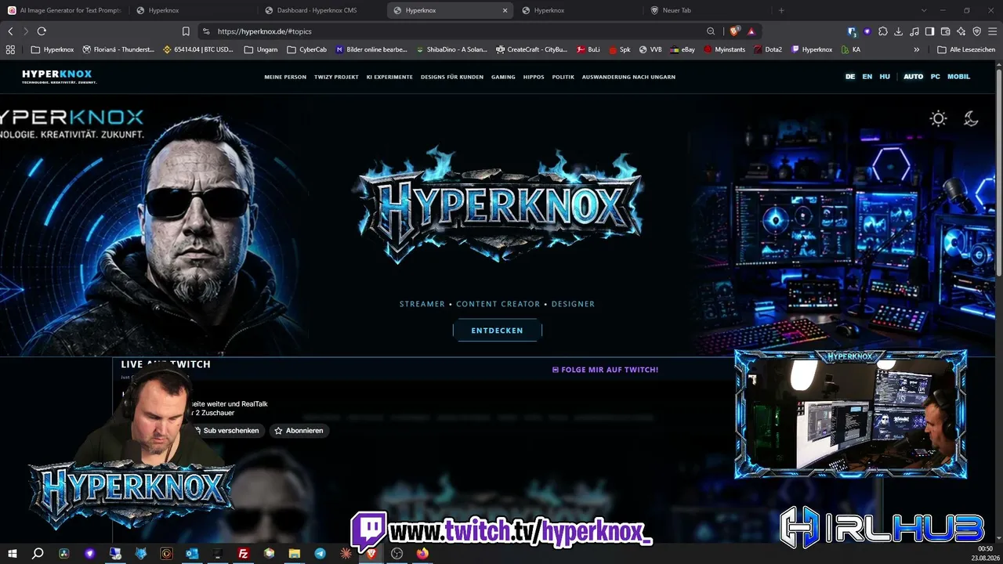Switch to AI Image Generator tab
Screen dimensions: 1003x564
pyautogui.click(x=64, y=10)
